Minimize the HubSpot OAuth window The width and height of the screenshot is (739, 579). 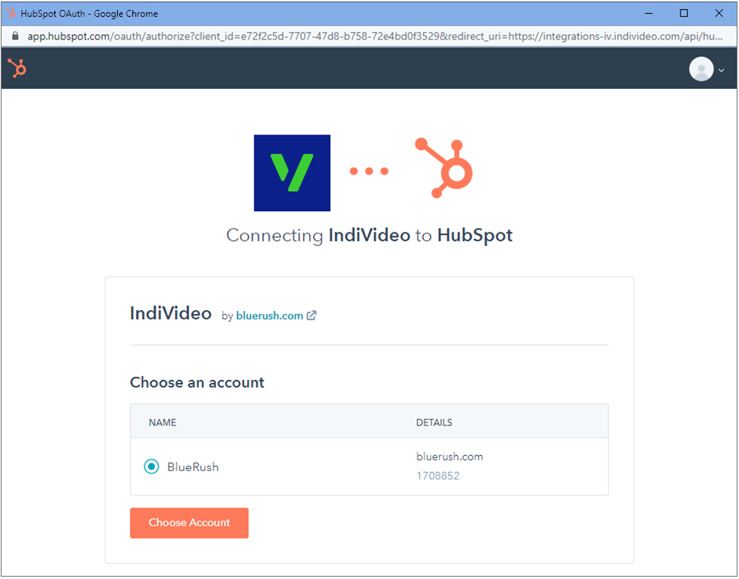point(649,13)
